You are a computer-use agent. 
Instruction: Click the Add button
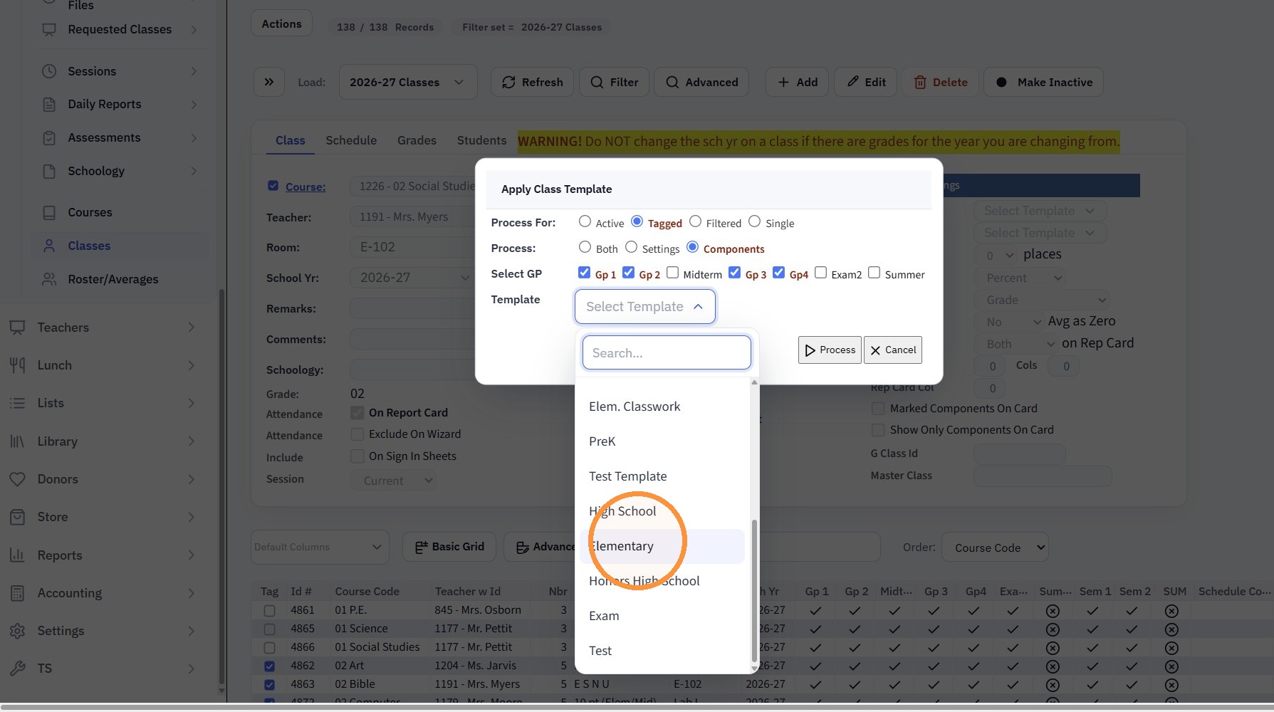pos(798,82)
